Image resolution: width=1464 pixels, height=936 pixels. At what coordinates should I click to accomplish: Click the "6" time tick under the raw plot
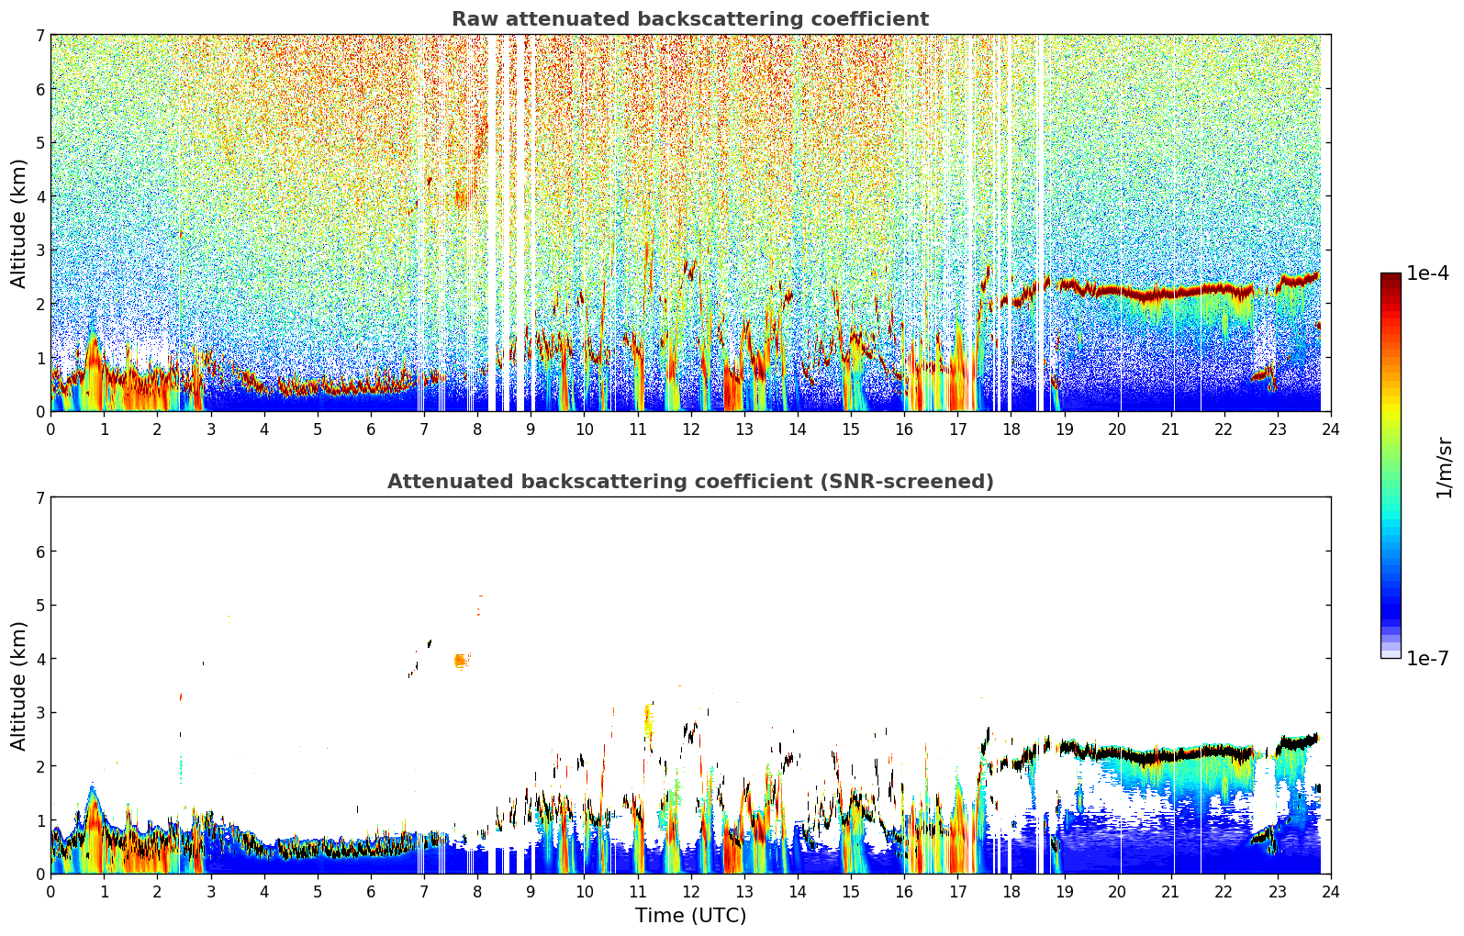(x=371, y=429)
